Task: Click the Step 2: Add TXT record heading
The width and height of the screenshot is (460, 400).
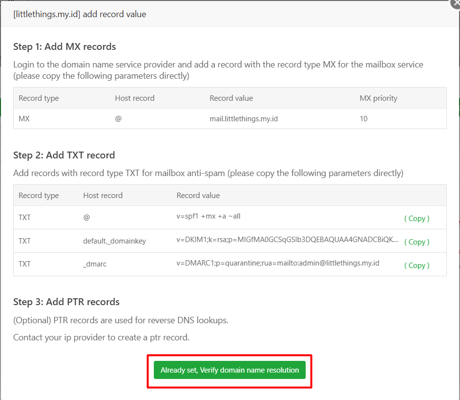Action: click(64, 155)
